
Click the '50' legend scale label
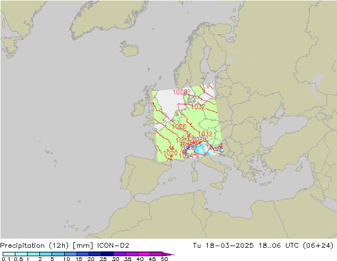(x=164, y=259)
